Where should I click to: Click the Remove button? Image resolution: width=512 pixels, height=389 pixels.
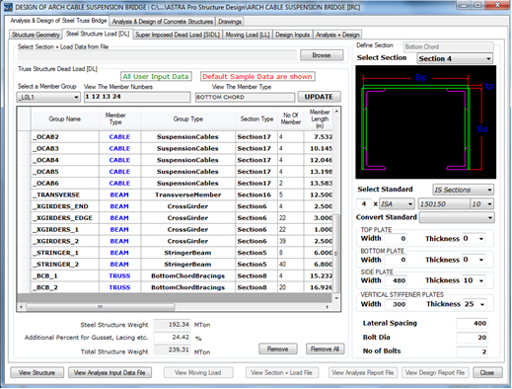[277, 349]
